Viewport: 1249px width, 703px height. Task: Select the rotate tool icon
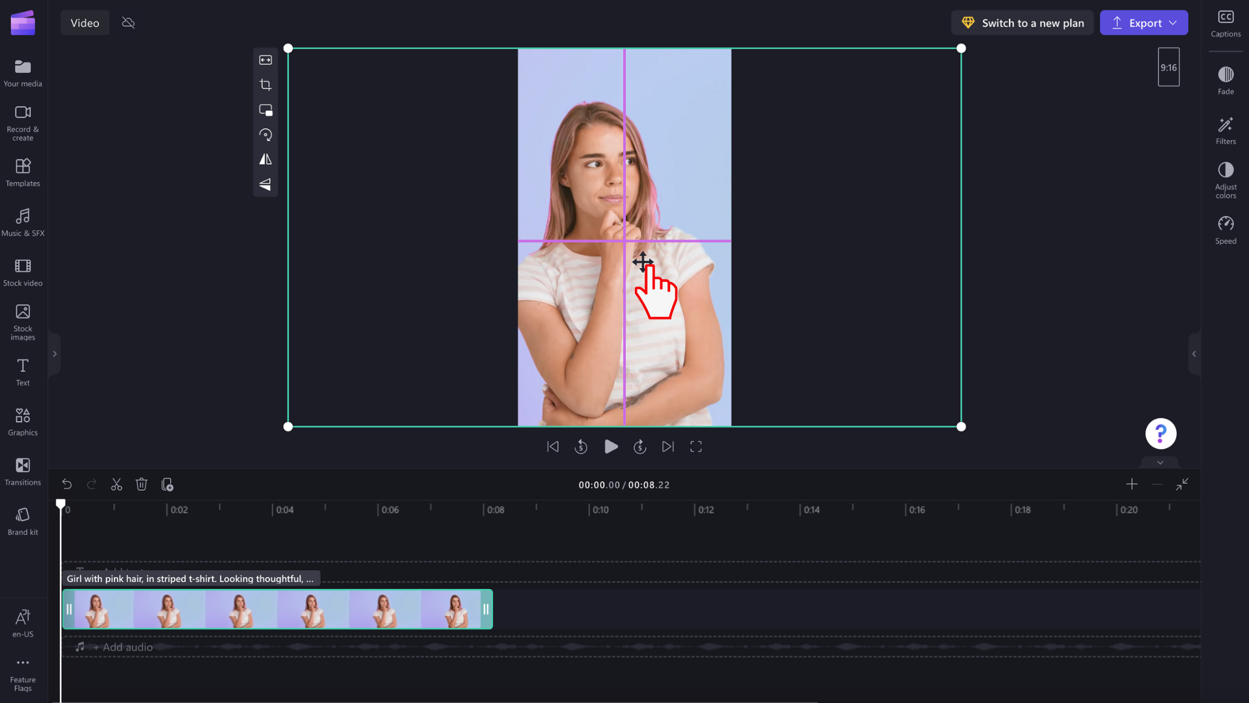tap(265, 135)
